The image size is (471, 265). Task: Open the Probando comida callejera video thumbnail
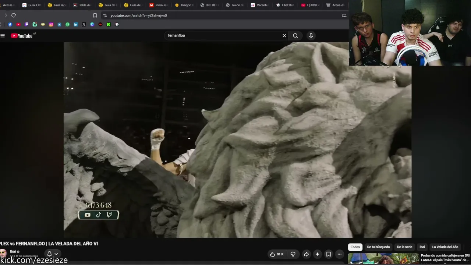(x=383, y=259)
